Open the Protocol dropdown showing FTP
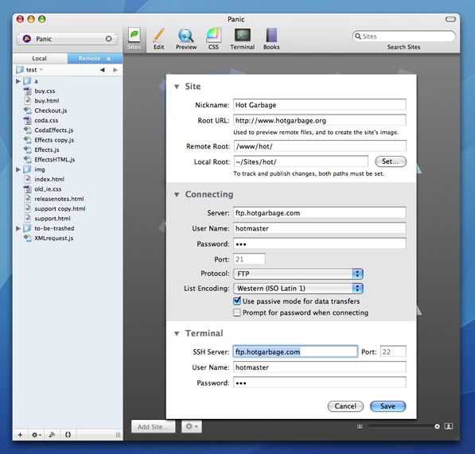 click(298, 274)
